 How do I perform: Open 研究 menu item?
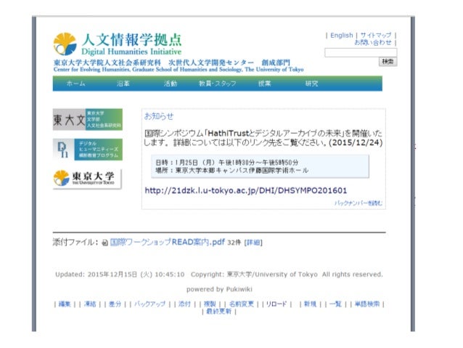coord(311,84)
